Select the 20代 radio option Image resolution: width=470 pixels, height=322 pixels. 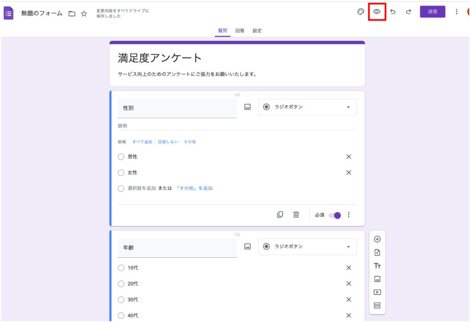tap(121, 283)
